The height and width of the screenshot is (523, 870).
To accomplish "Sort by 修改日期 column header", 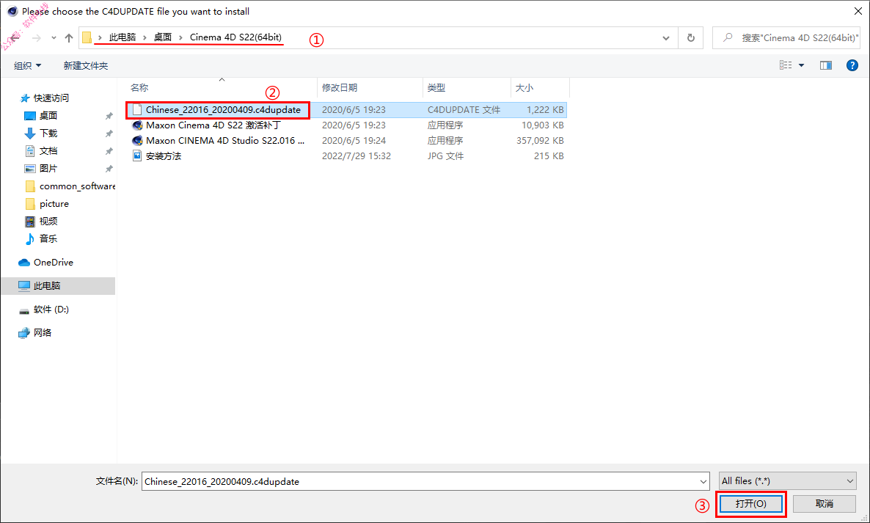I will click(x=340, y=87).
